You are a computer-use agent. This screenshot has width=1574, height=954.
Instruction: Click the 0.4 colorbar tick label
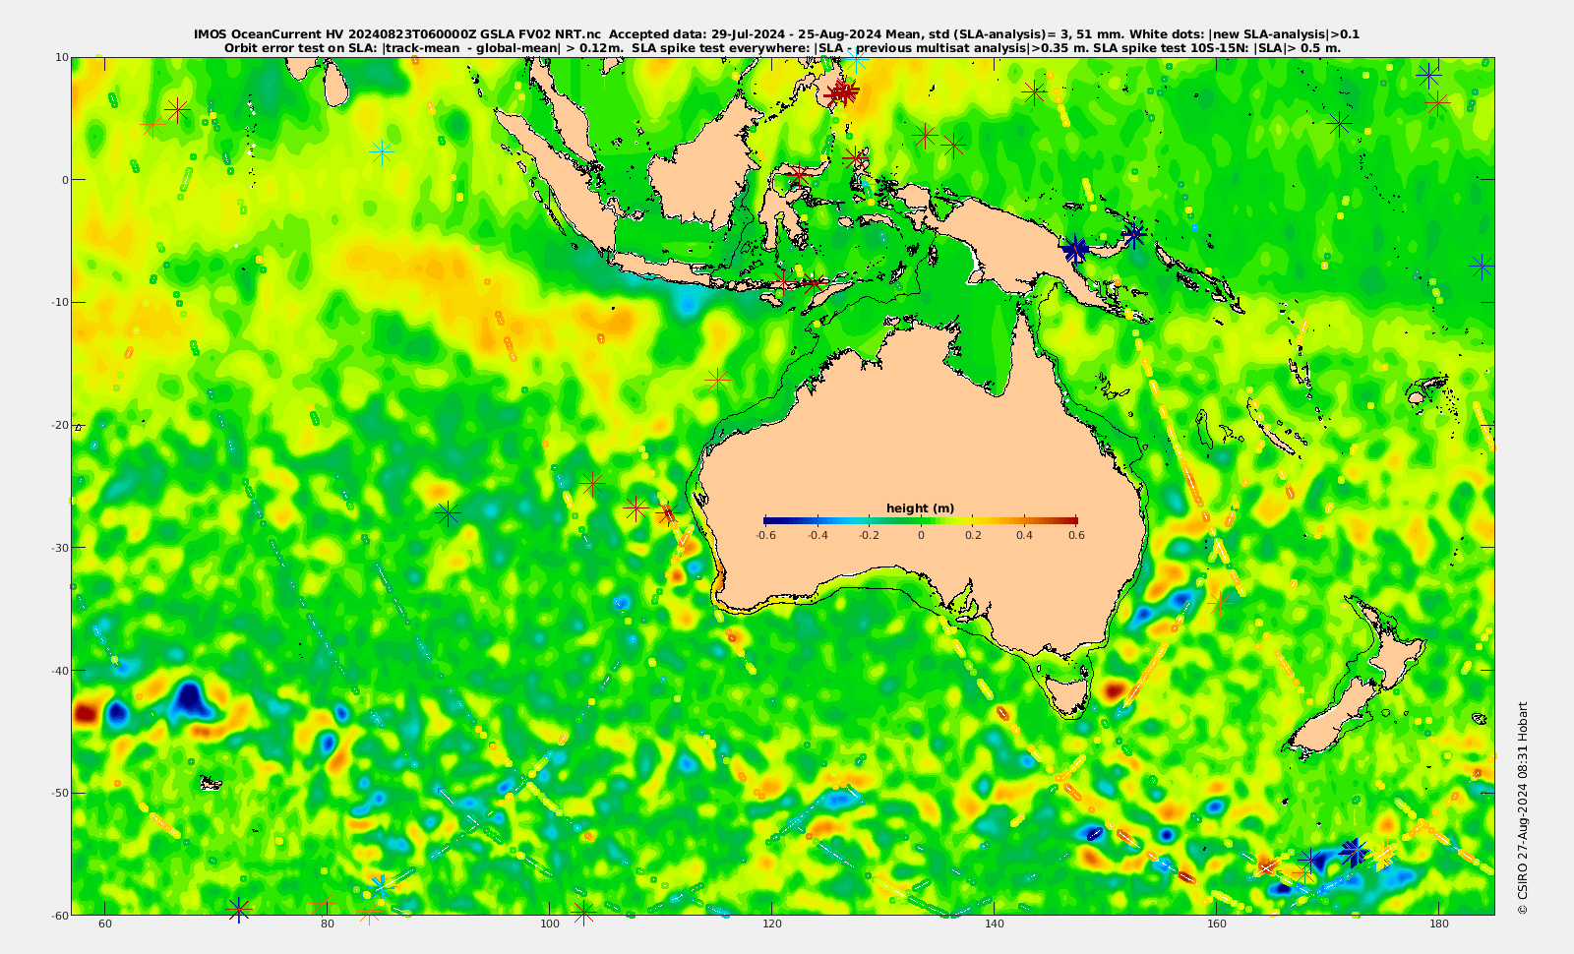[1025, 536]
